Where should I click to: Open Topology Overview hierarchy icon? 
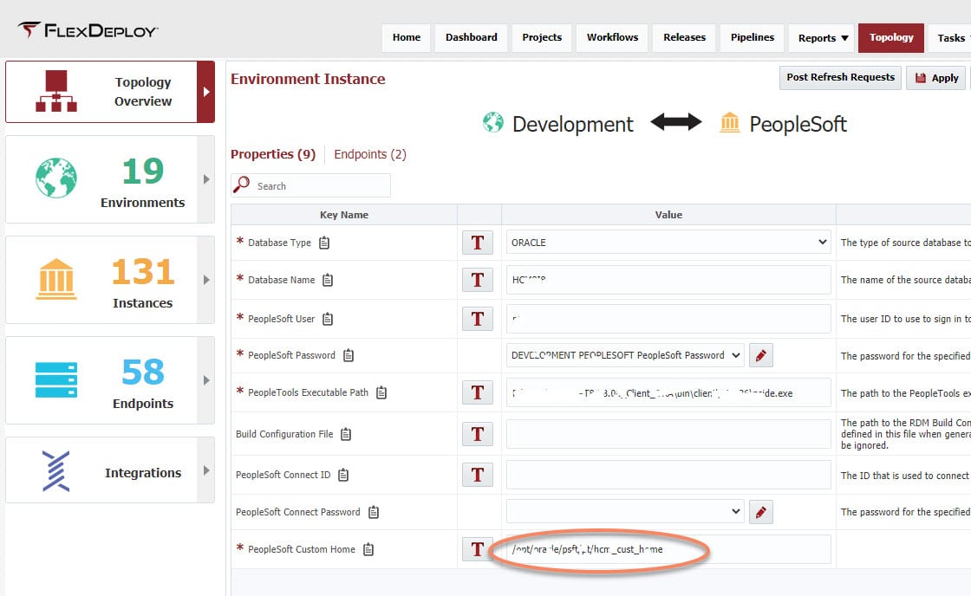tap(55, 91)
